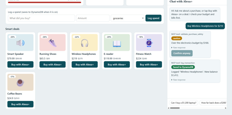The width and height of the screenshot is (232, 115).
Task: Click the 'Over the electronics budget by $188' text
Action: pos(190,43)
